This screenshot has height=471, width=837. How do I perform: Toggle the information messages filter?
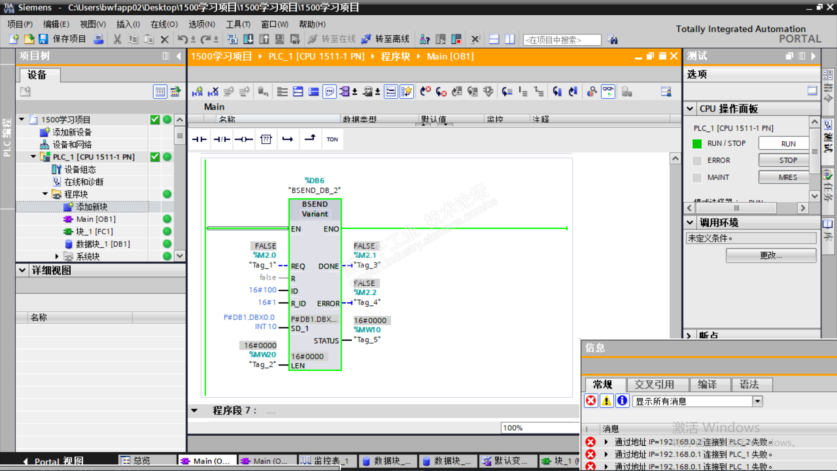click(622, 401)
